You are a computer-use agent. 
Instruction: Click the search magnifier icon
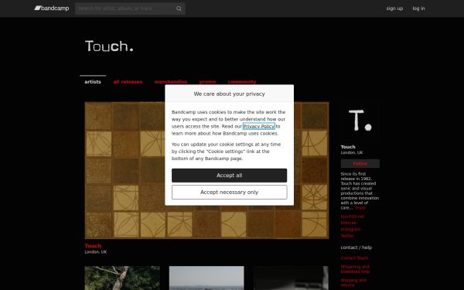pyautogui.click(x=179, y=9)
